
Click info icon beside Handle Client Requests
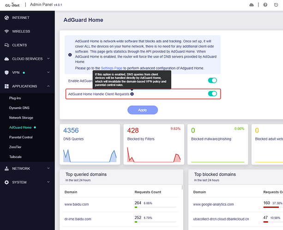tap(132, 94)
